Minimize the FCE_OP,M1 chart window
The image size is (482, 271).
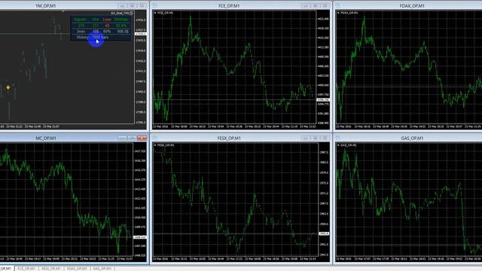pyautogui.click(x=306, y=6)
